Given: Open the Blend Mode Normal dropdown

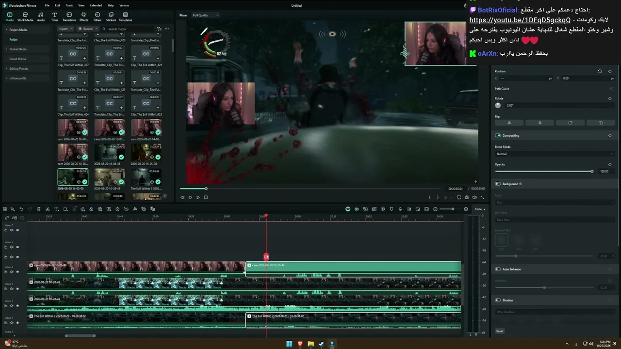Looking at the screenshot, I should pos(555,154).
